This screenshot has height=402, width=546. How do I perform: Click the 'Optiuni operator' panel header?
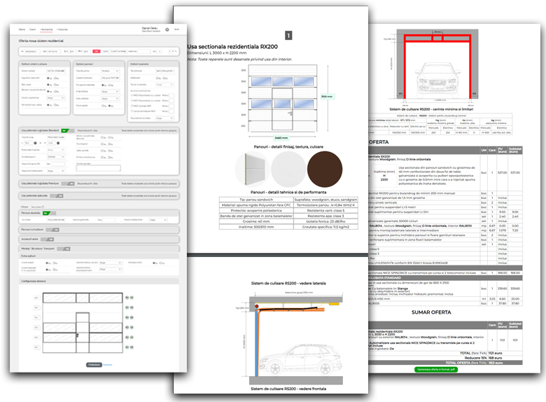click(x=153, y=64)
